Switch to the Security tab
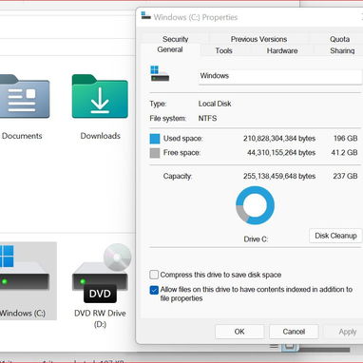 tap(175, 39)
